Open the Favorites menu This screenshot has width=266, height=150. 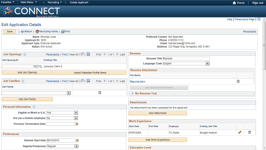(7, 2)
